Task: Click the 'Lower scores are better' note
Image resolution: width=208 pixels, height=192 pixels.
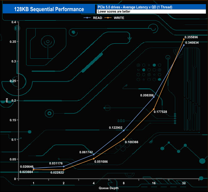Action: tap(114, 12)
